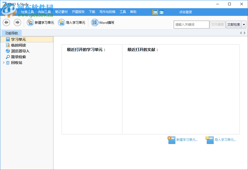Click the 导入学习单元 import toolbar icon

tap(61, 22)
